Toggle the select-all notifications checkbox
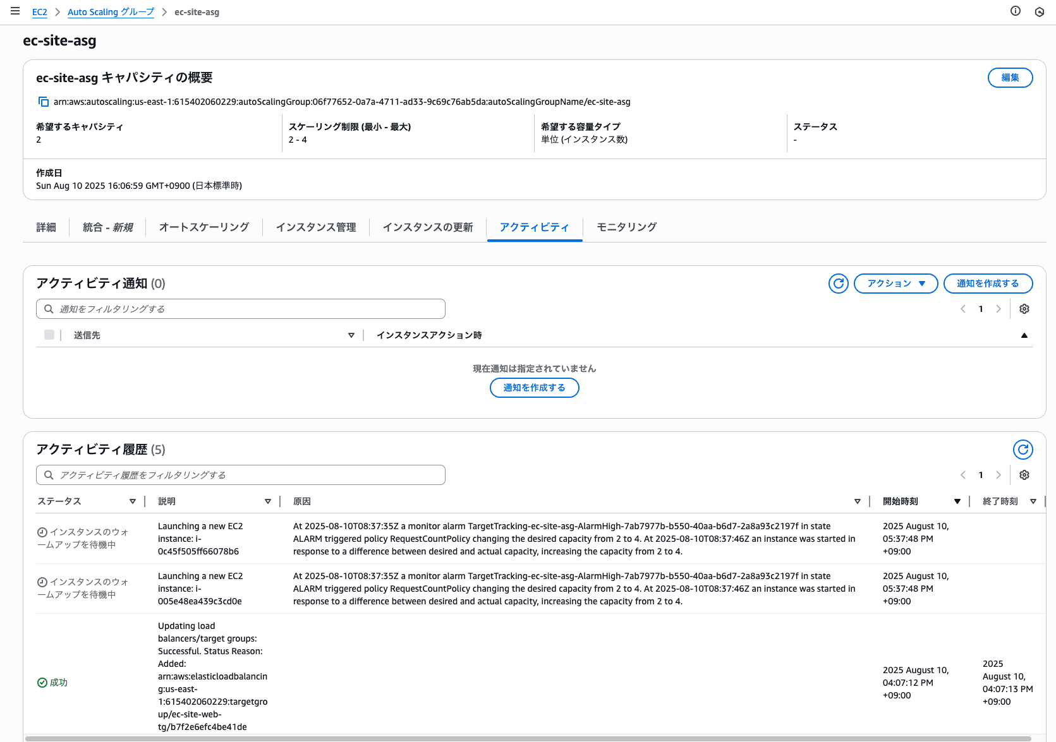The image size is (1056, 742). point(49,335)
